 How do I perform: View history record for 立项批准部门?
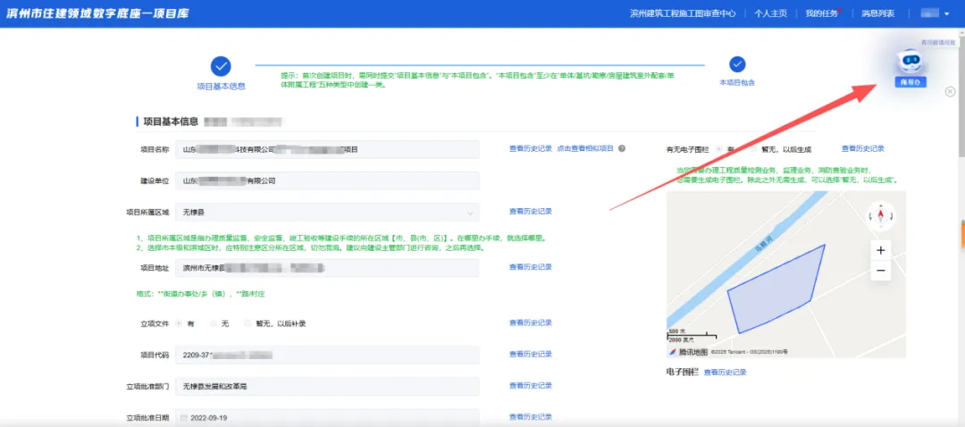point(531,385)
